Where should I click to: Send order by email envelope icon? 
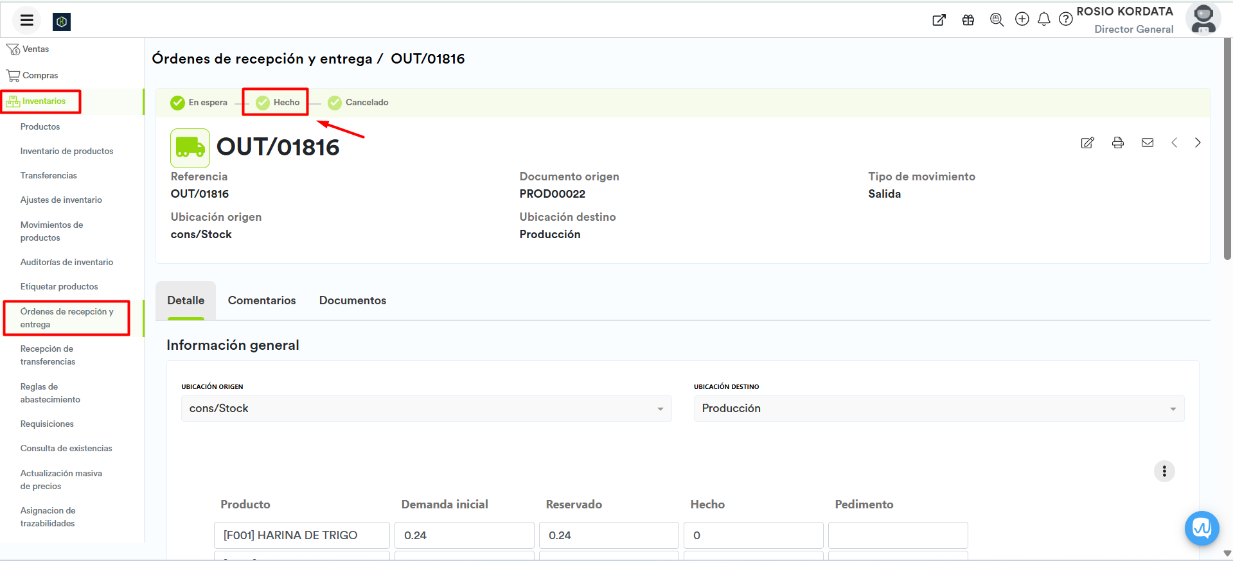[x=1147, y=142]
